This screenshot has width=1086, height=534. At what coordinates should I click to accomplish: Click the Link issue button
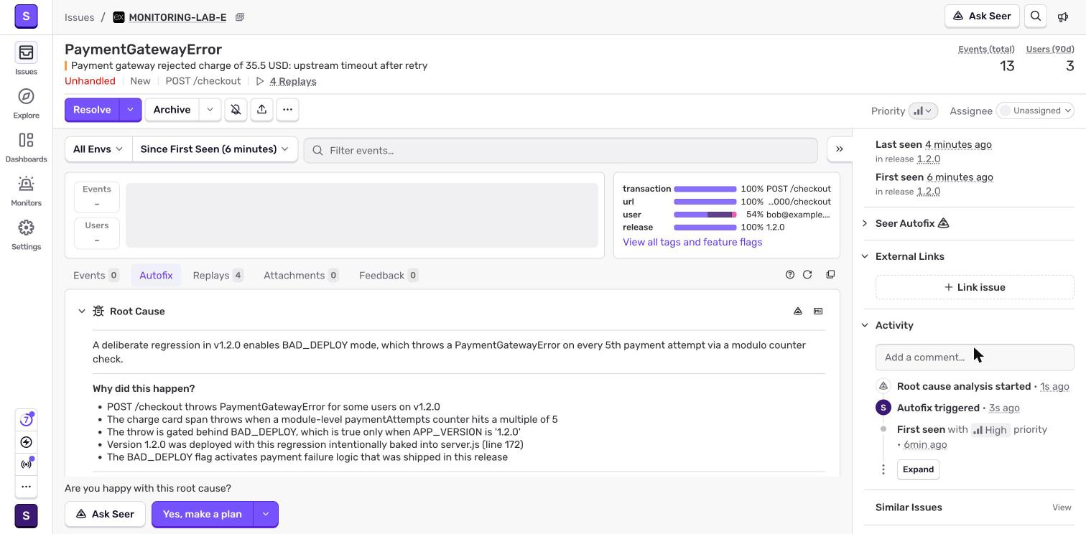pyautogui.click(x=975, y=287)
